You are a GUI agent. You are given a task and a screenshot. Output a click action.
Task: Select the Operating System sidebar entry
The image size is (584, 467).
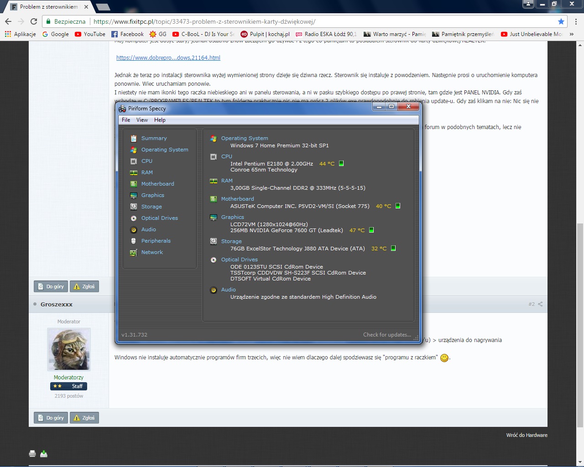click(x=165, y=150)
